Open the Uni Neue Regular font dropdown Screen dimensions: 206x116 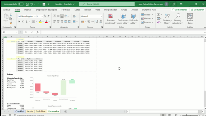coord(35,16)
